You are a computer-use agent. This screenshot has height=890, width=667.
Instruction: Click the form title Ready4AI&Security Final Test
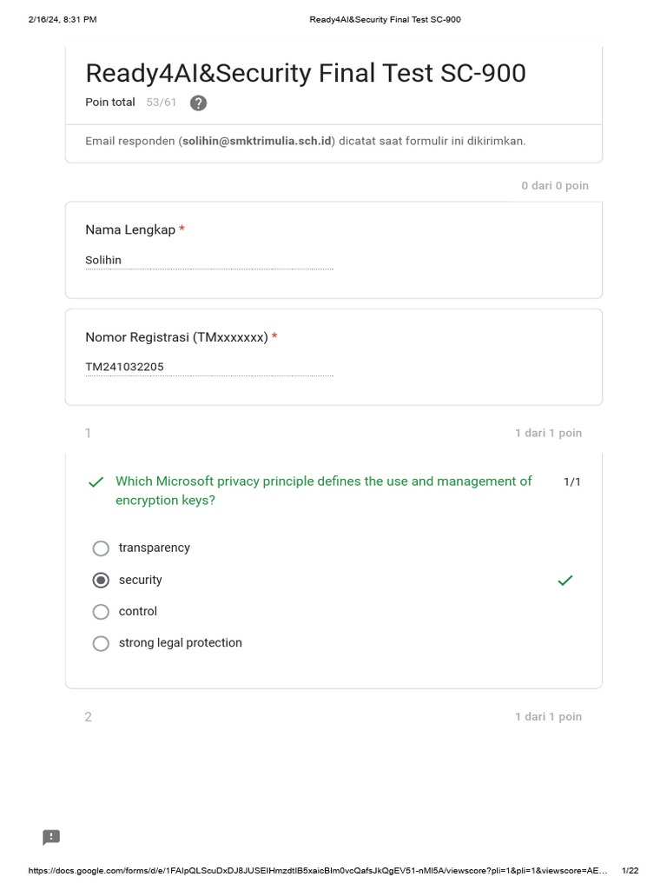click(x=306, y=73)
